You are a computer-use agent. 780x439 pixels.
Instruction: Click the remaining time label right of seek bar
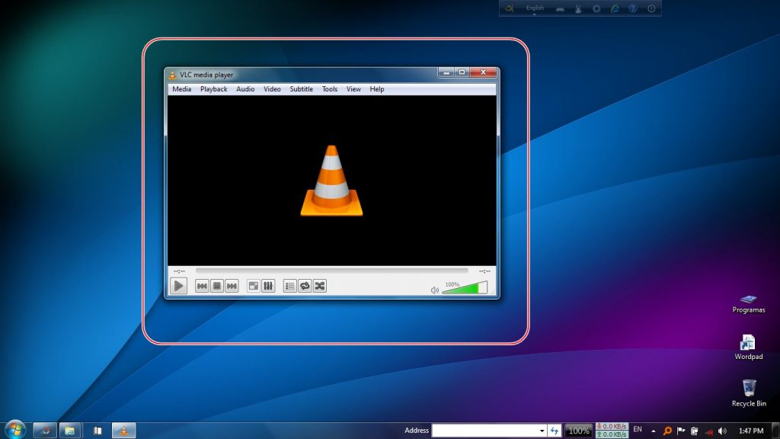pos(484,271)
